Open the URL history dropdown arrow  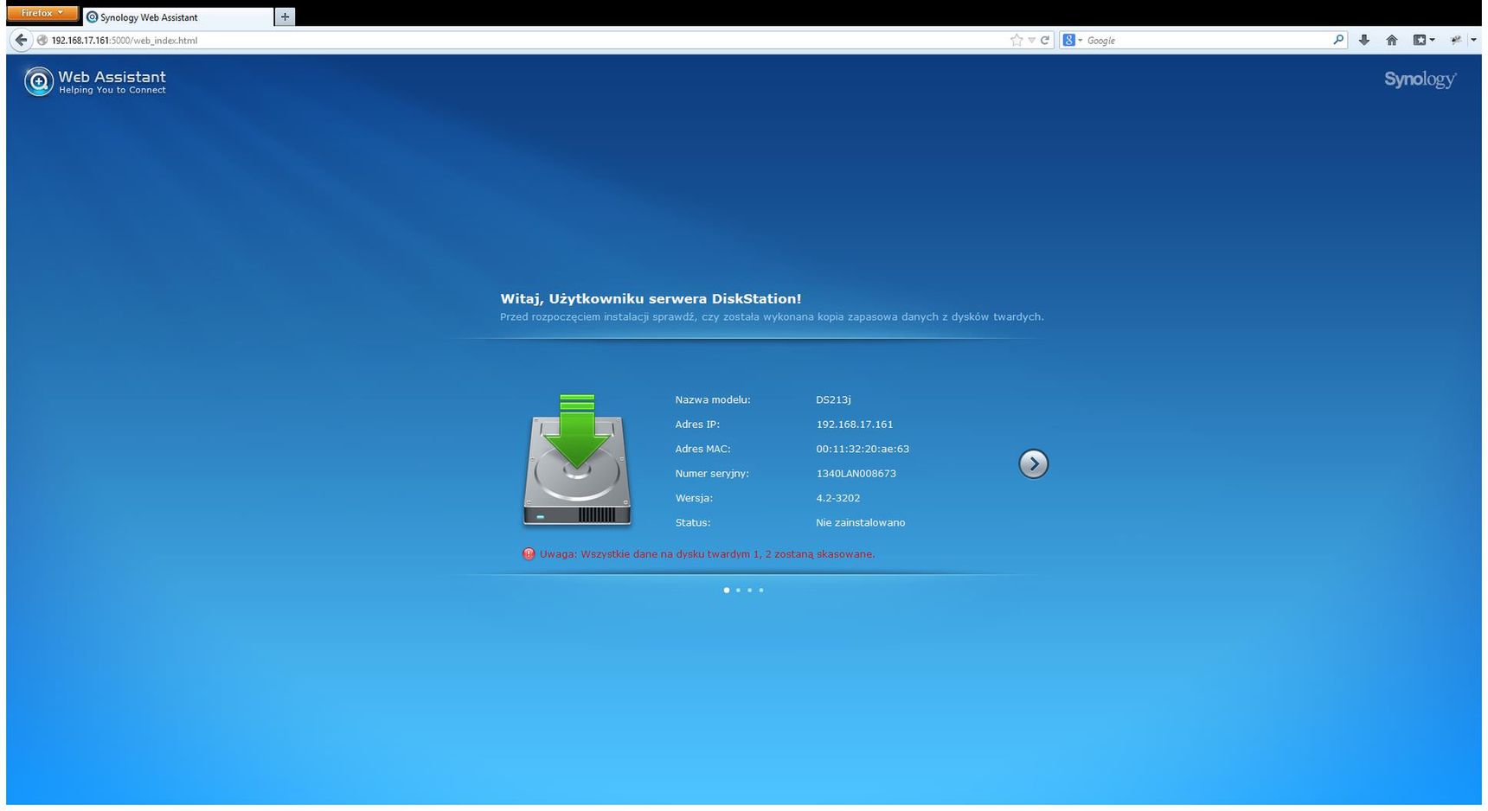pyautogui.click(x=1031, y=40)
